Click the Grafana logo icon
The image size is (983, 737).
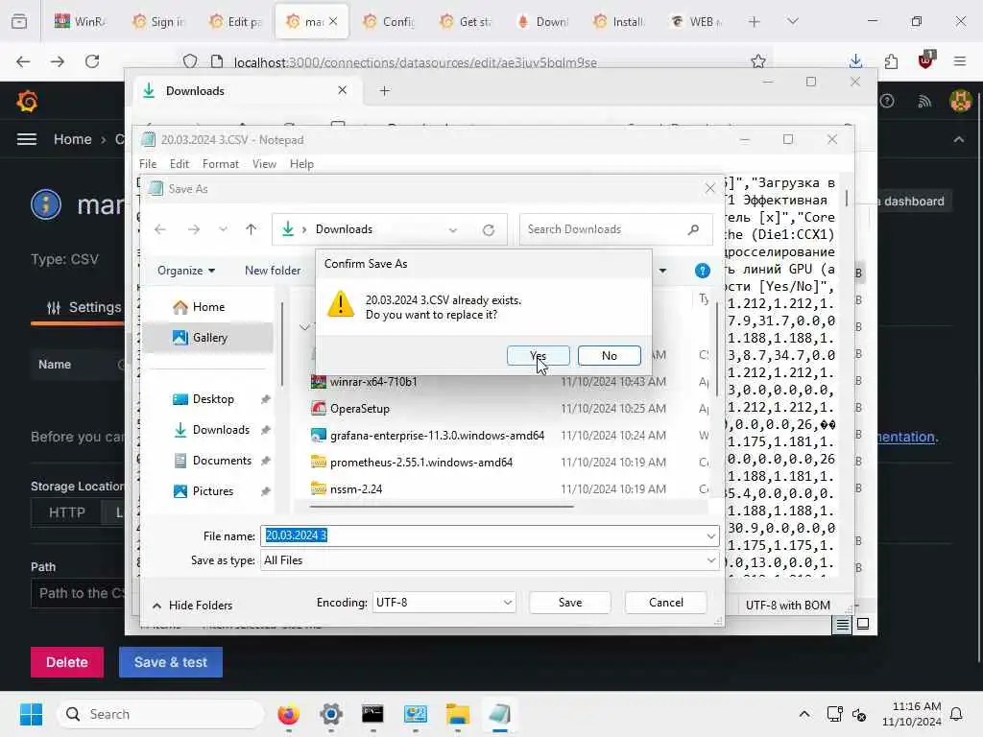click(x=27, y=101)
